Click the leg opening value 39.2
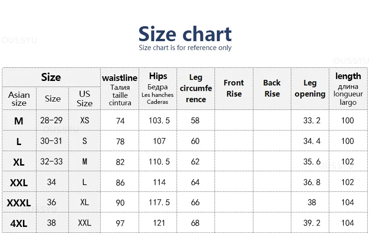 [311, 223]
